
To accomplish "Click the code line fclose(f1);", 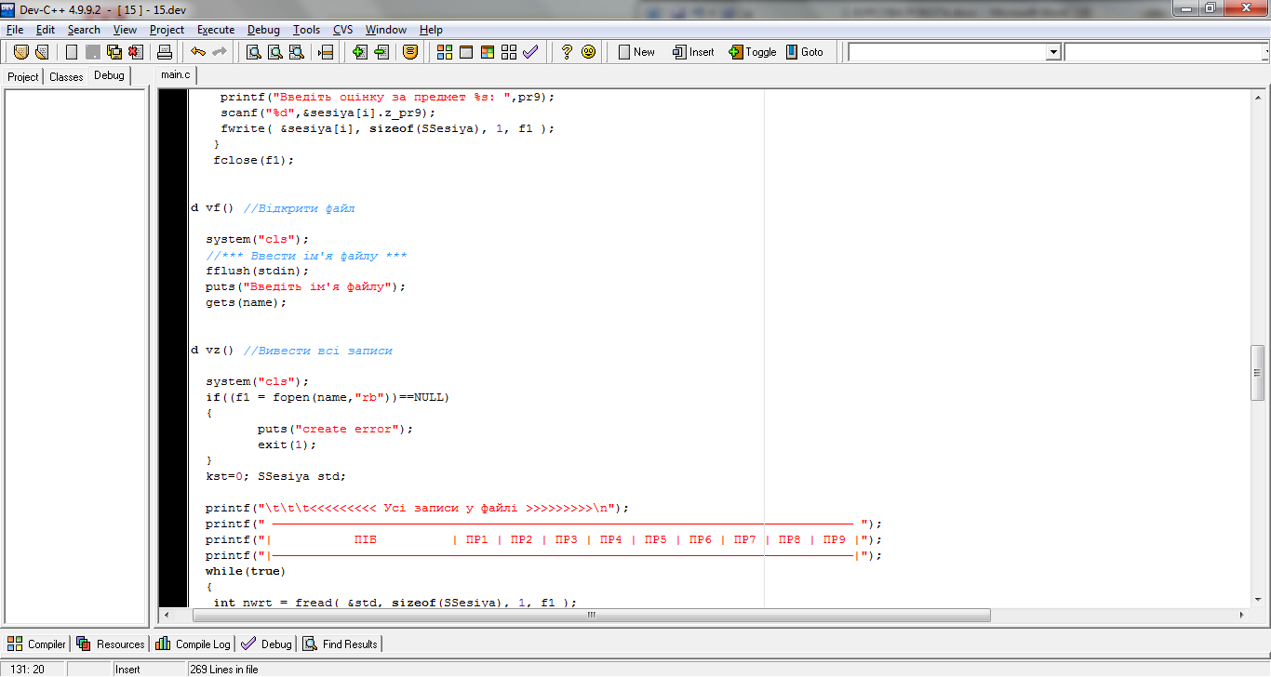I will pos(253,160).
